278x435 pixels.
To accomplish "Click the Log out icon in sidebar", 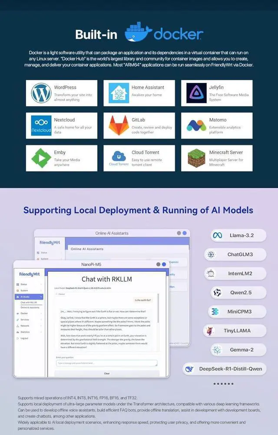I will click(x=18, y=339).
